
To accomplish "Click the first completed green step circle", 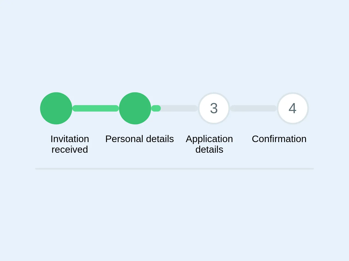I will (56, 108).
